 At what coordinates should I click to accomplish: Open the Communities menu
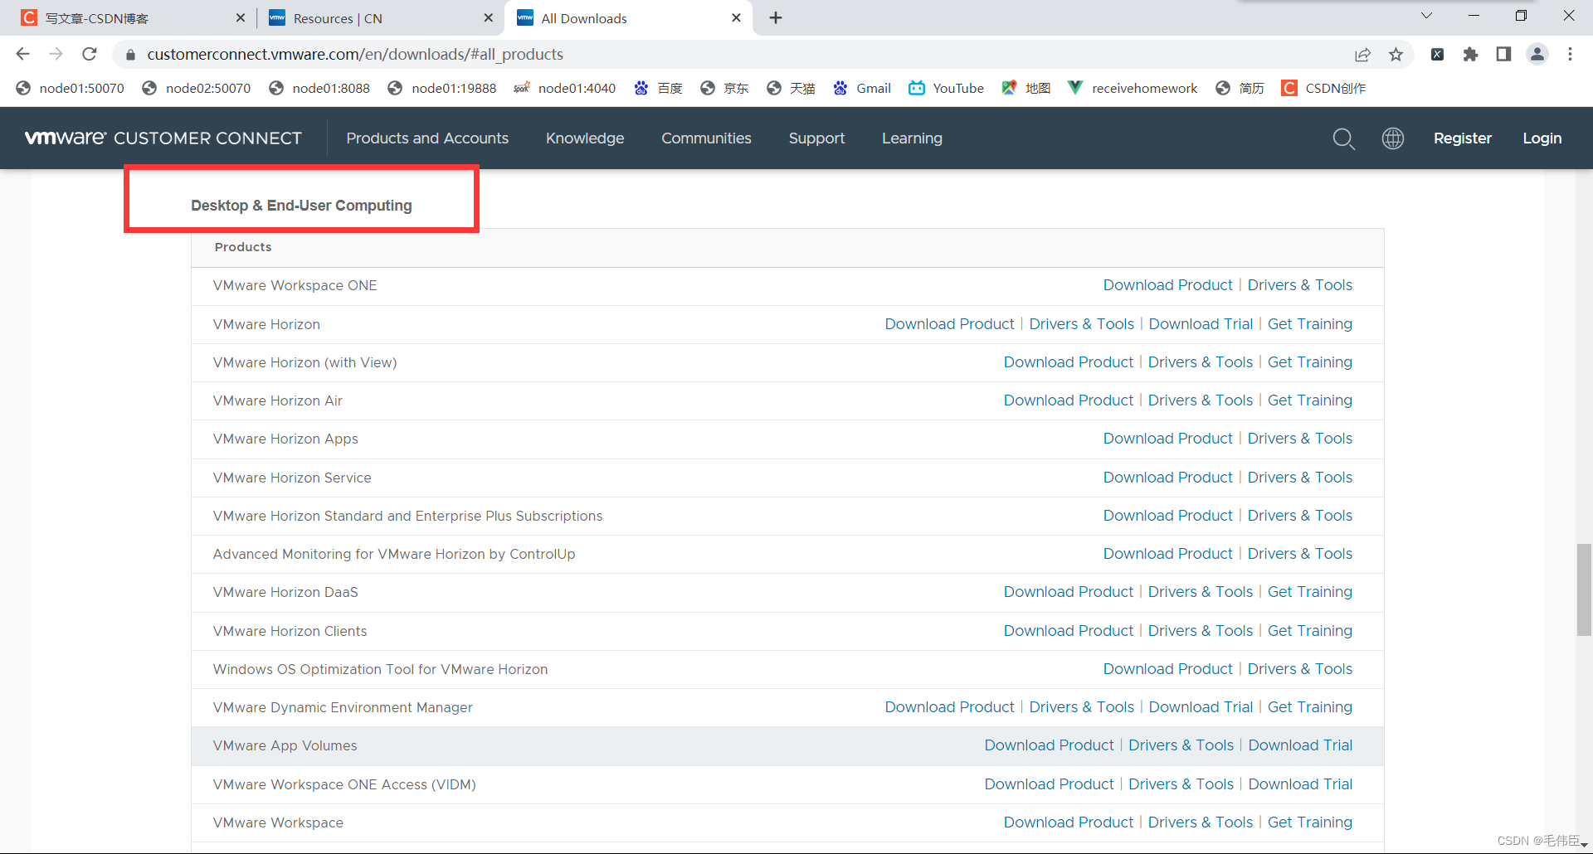click(x=706, y=138)
